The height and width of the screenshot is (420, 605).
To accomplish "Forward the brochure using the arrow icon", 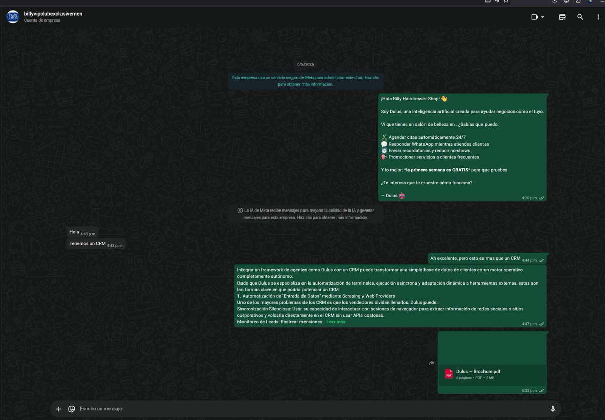I will point(431,363).
